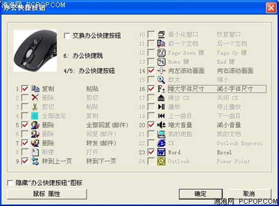279x206 pixels.
Task: Click the magnifier zoom icon in row 15
Action: pyautogui.click(x=161, y=80)
